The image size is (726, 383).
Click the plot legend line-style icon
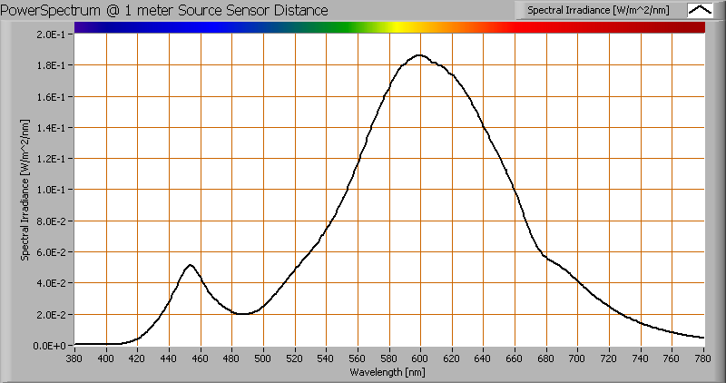pyautogui.click(x=701, y=10)
